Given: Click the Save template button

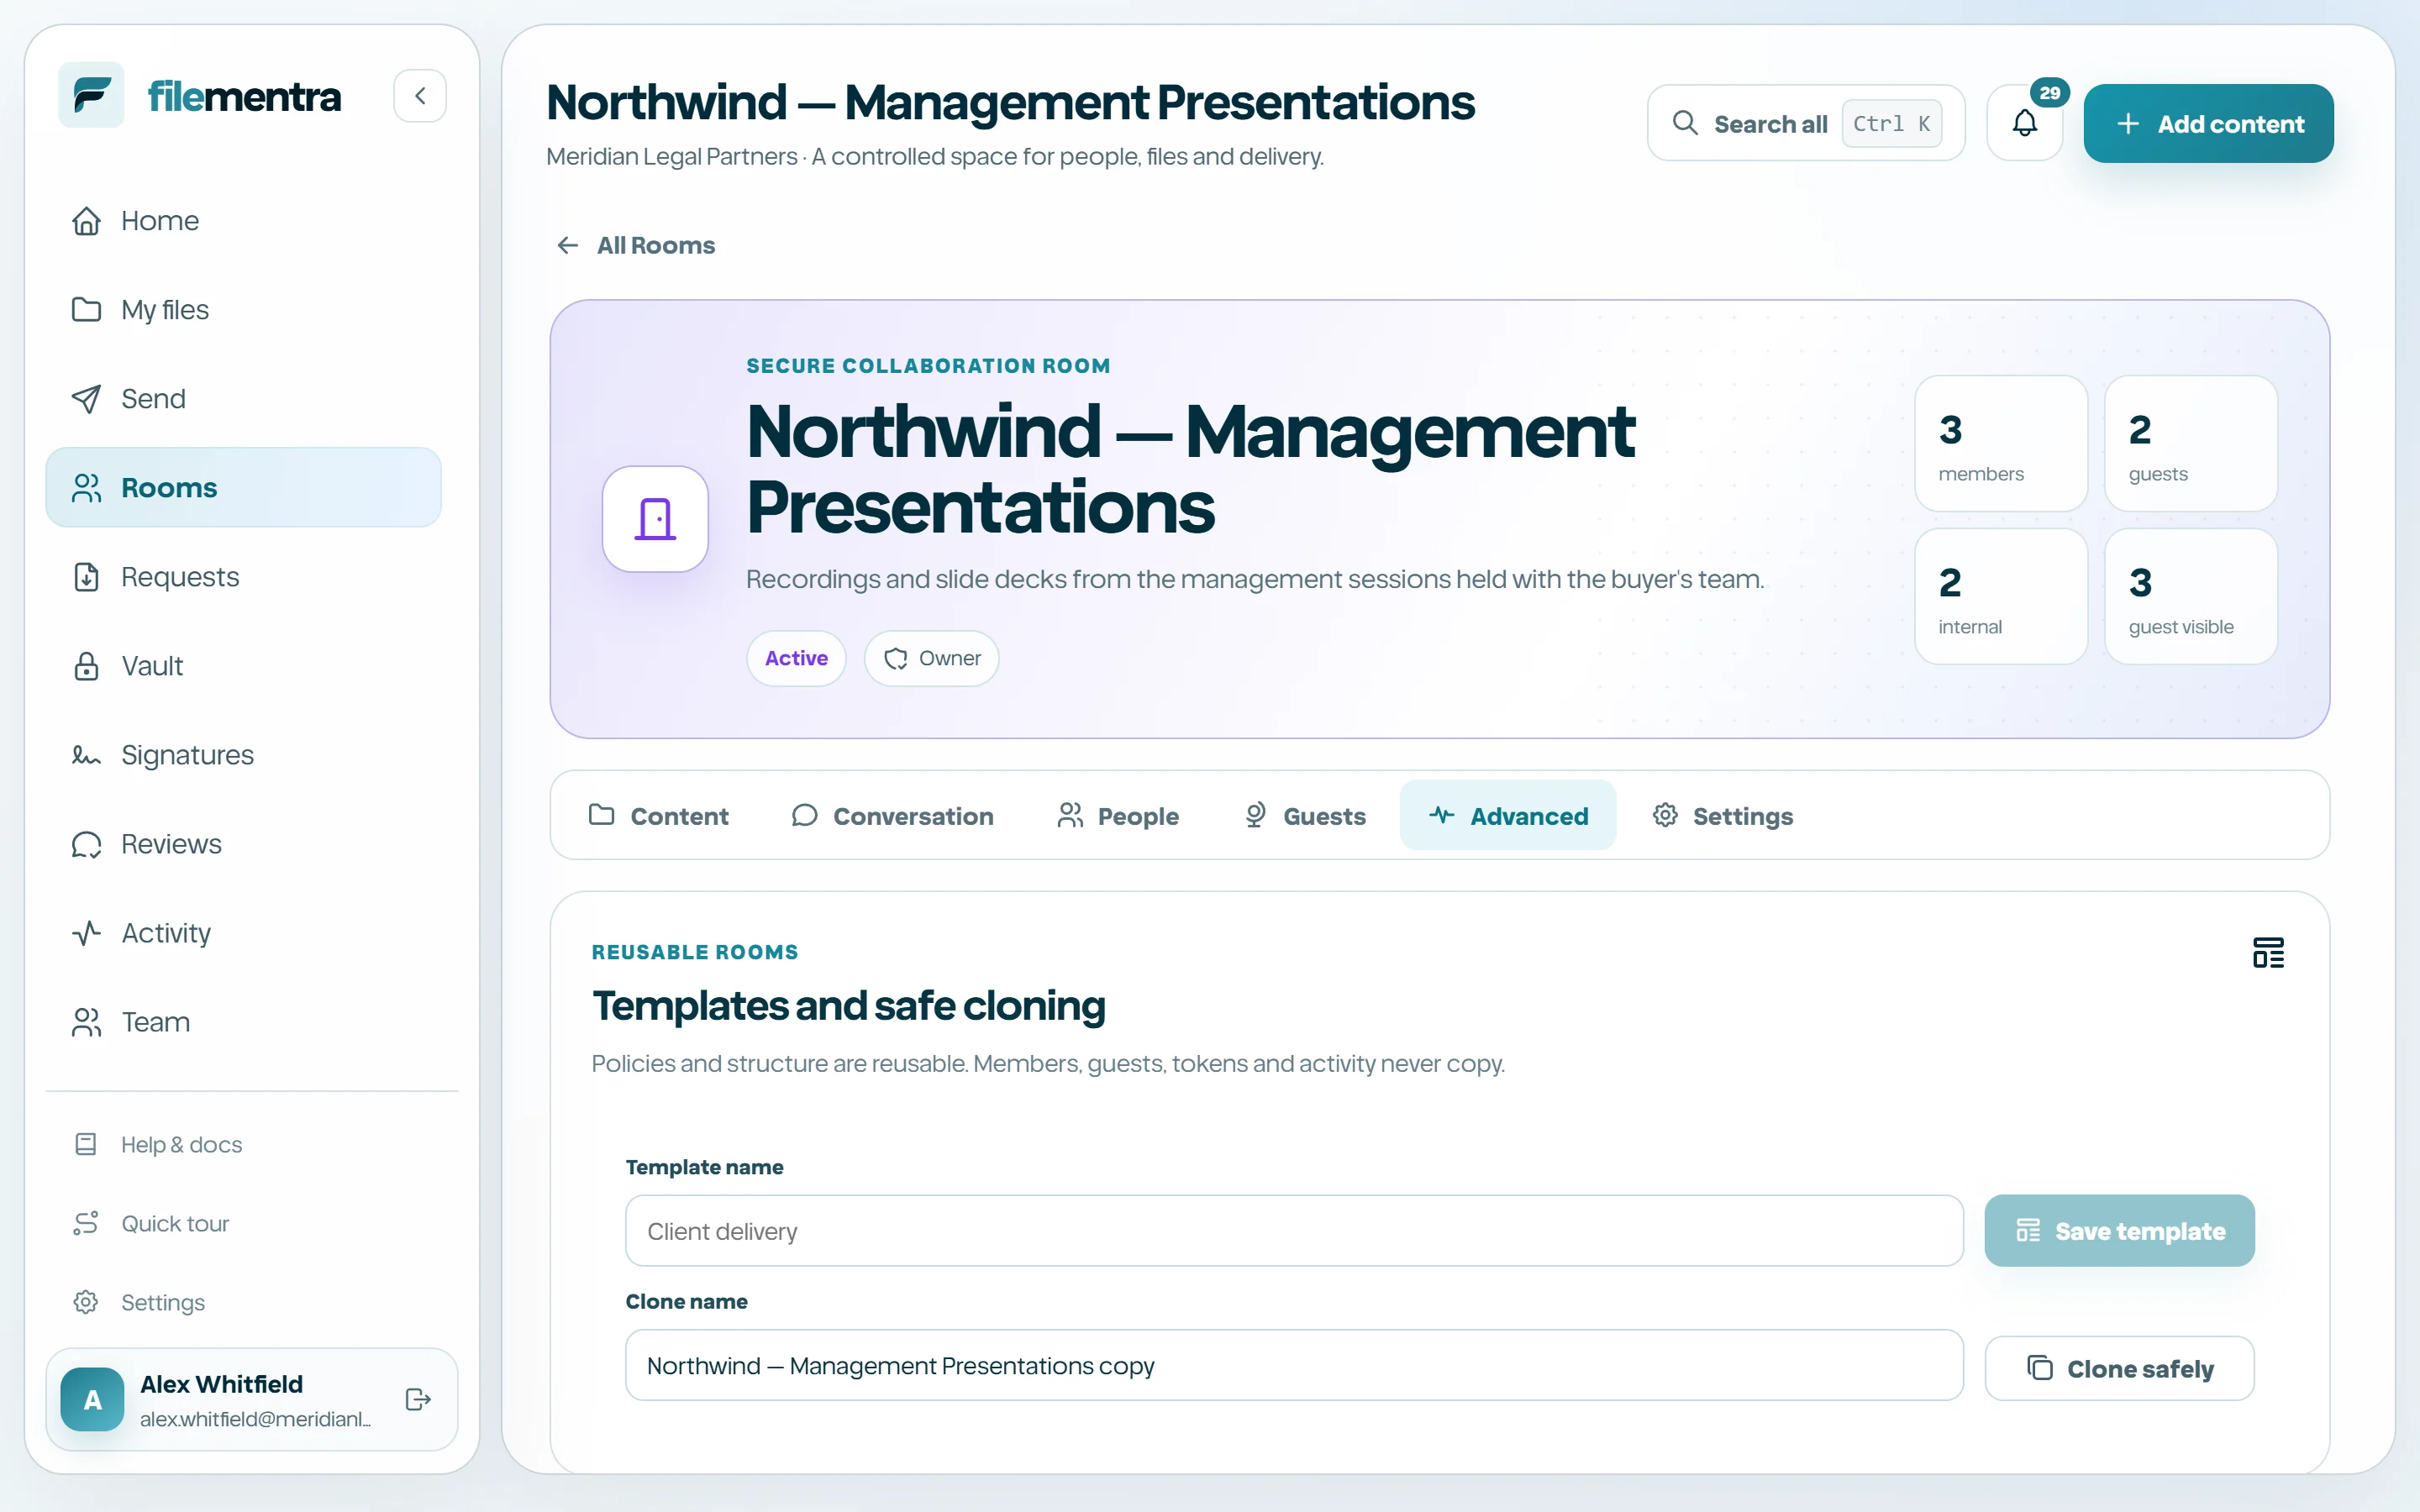Looking at the screenshot, I should pyautogui.click(x=2119, y=1230).
